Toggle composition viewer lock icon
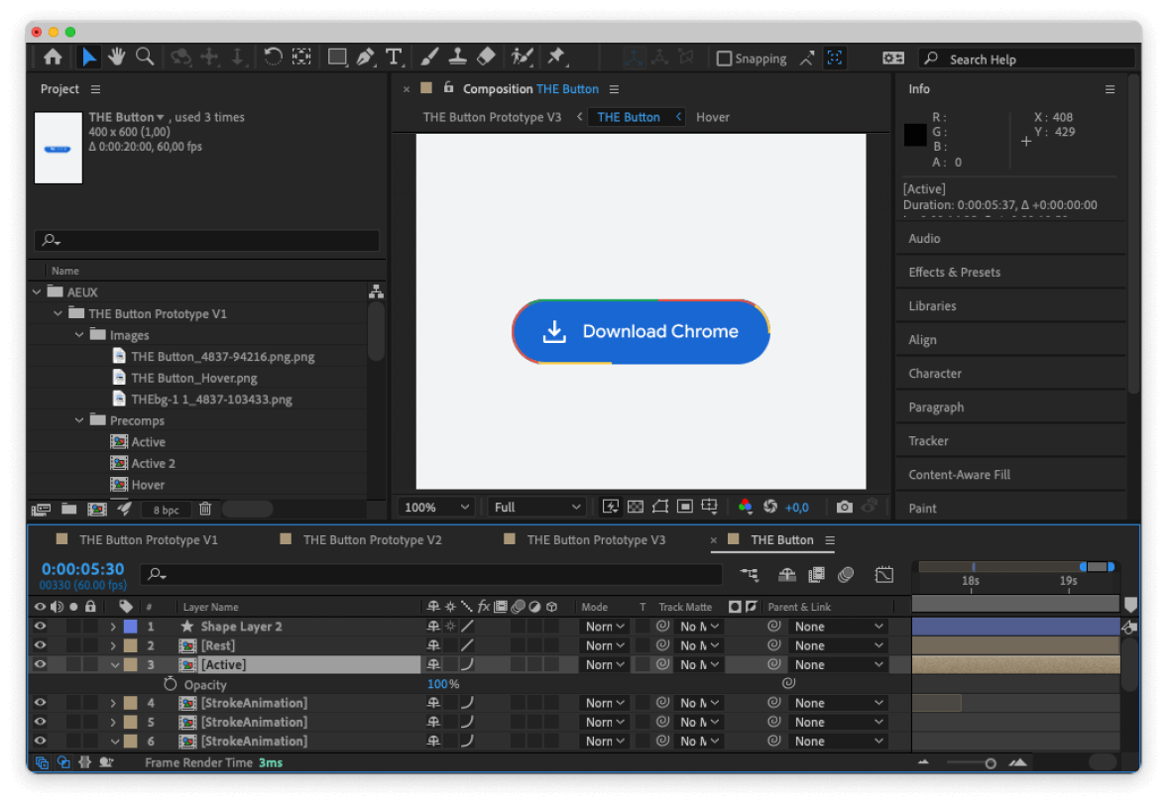This screenshot has width=1168, height=805. (448, 88)
